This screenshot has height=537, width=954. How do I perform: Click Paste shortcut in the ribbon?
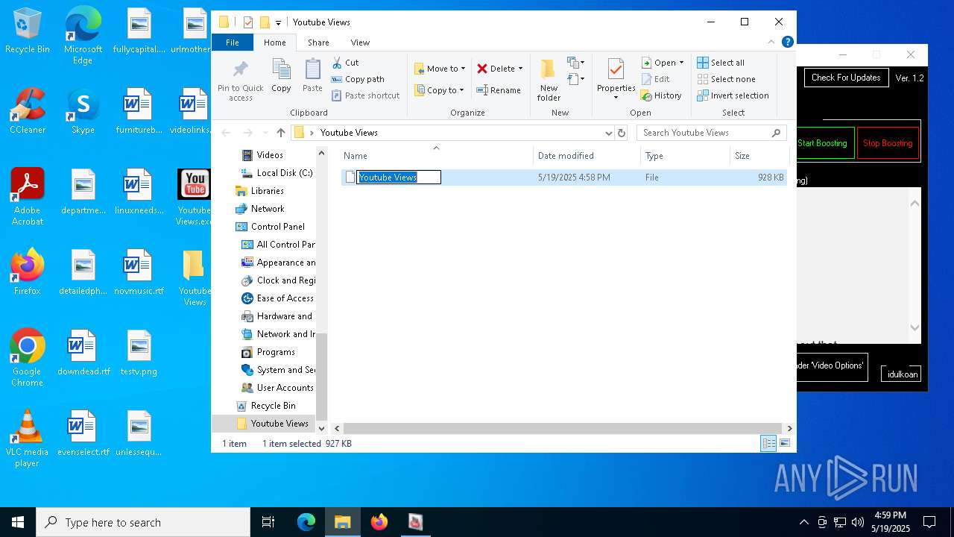366,95
